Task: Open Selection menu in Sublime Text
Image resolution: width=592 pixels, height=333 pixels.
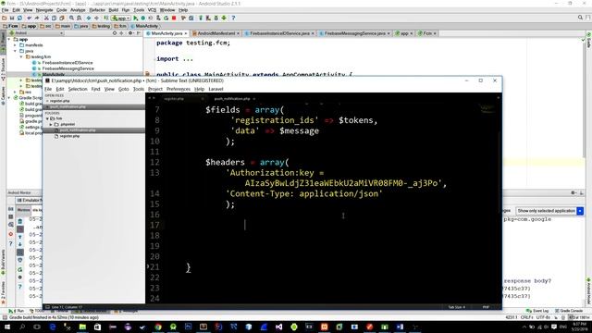Action: [78, 89]
